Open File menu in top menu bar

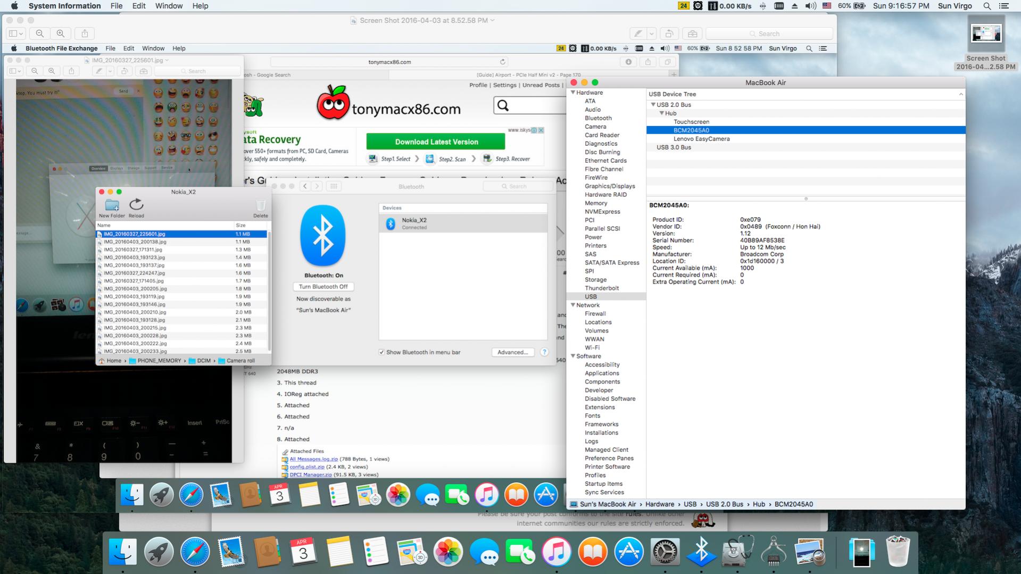pos(117,6)
